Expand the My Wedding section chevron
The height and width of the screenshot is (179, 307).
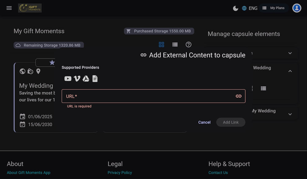click(x=290, y=114)
